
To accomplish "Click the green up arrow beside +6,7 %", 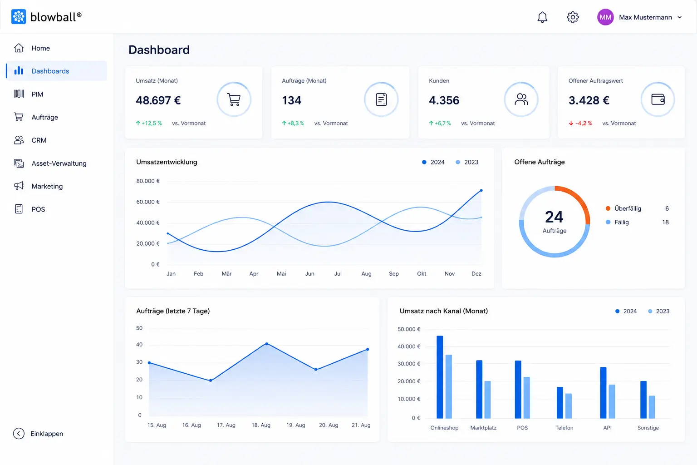I will 431,123.
